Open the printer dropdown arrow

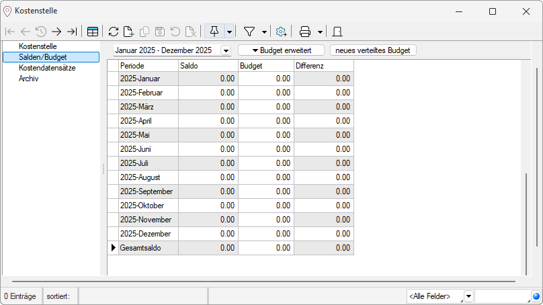(x=321, y=32)
